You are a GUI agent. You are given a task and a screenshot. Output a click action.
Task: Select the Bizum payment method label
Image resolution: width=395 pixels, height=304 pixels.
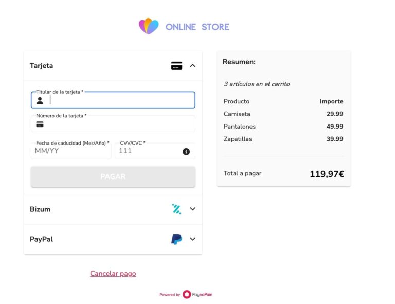click(x=40, y=209)
